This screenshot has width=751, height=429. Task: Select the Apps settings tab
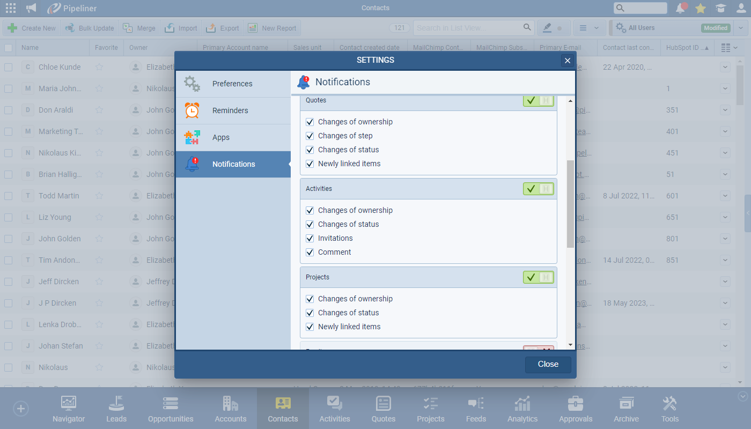[x=221, y=137]
